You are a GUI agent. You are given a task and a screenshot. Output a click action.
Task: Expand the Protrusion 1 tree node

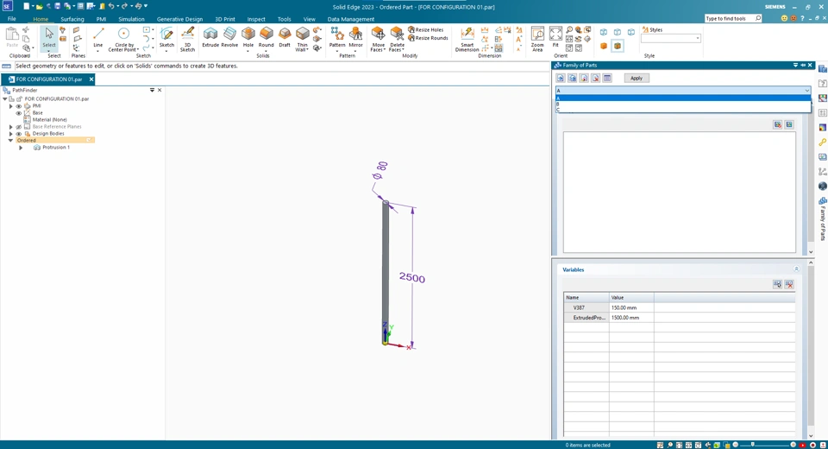click(x=21, y=148)
